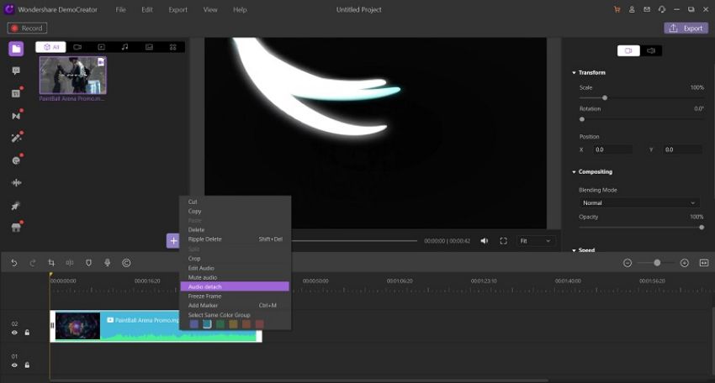Pick the red color group swatch
This screenshot has width=715, height=383.
pyautogui.click(x=259, y=324)
